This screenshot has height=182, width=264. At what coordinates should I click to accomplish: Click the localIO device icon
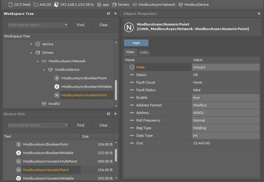pyautogui.click(x=44, y=104)
